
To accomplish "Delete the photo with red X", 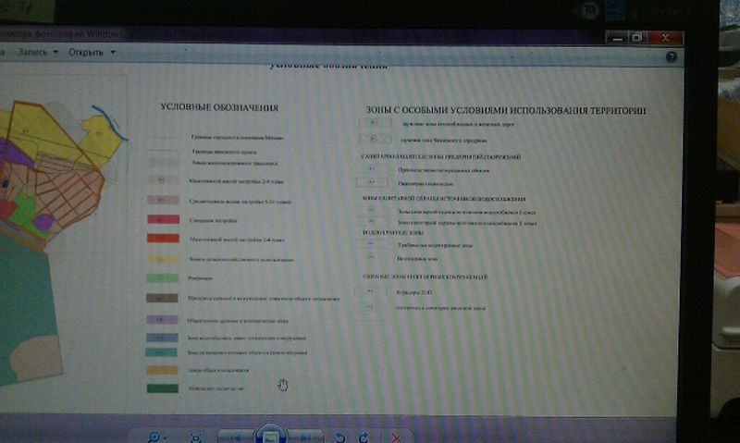I will [x=396, y=438].
